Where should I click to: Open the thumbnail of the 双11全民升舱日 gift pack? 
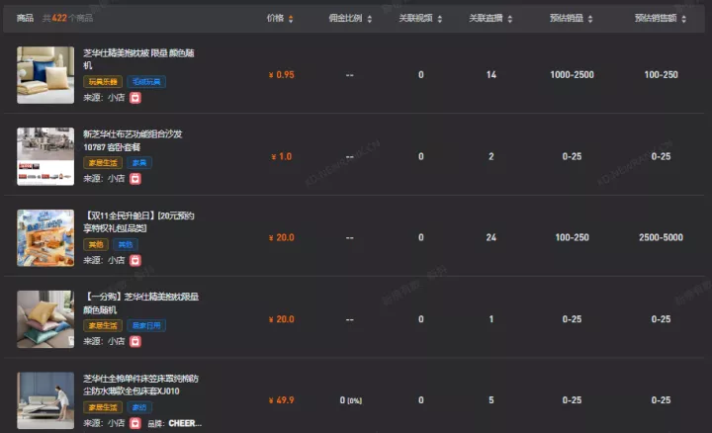pos(45,238)
